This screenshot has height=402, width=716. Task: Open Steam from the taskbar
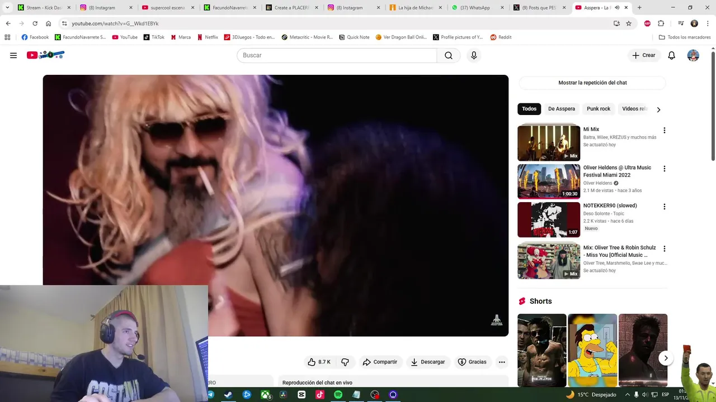228,395
